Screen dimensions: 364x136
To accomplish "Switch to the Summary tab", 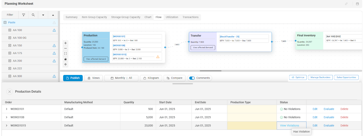I will [71, 17].
